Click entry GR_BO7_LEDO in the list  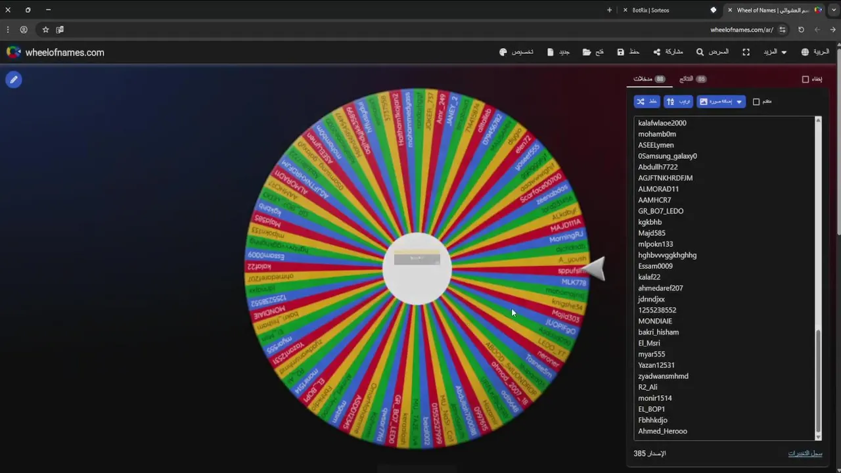point(661,211)
